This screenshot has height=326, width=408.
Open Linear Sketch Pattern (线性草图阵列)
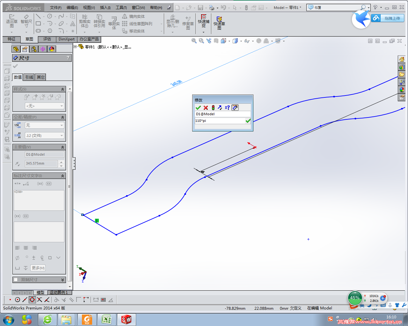(137, 24)
